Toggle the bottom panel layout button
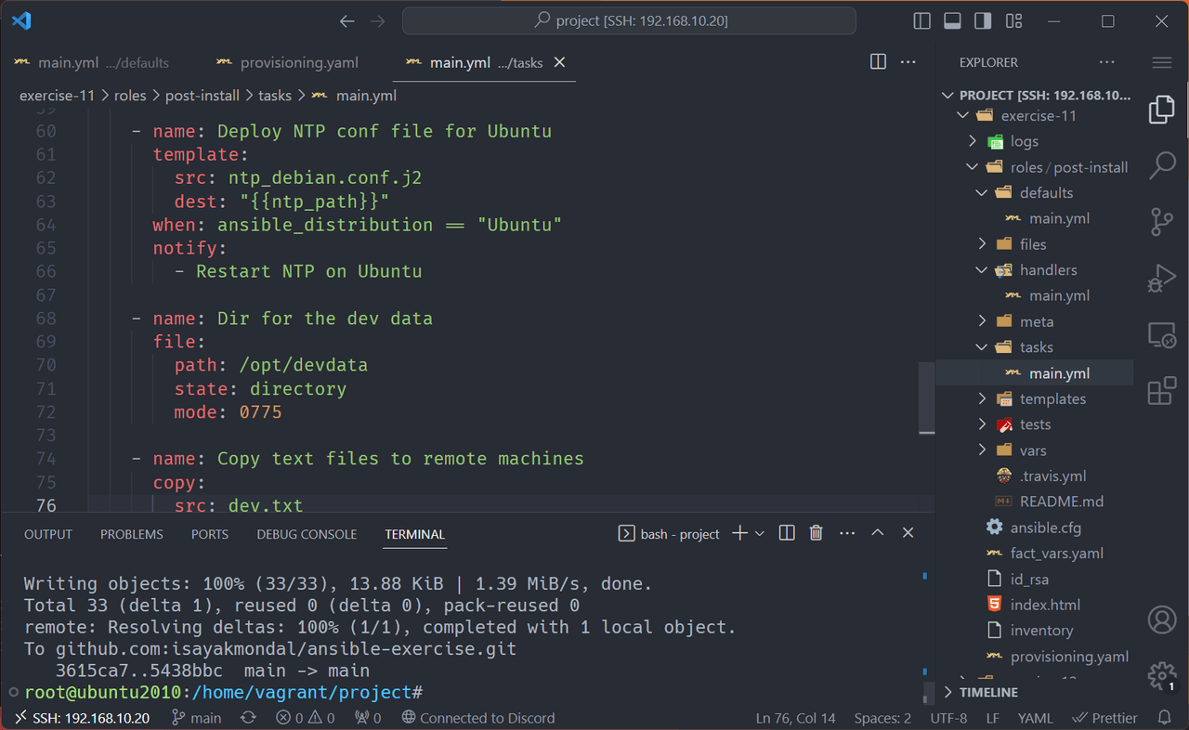The width and height of the screenshot is (1189, 730). [952, 20]
